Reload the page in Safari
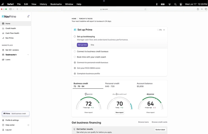The image size is (208, 134). click(x=145, y=9)
